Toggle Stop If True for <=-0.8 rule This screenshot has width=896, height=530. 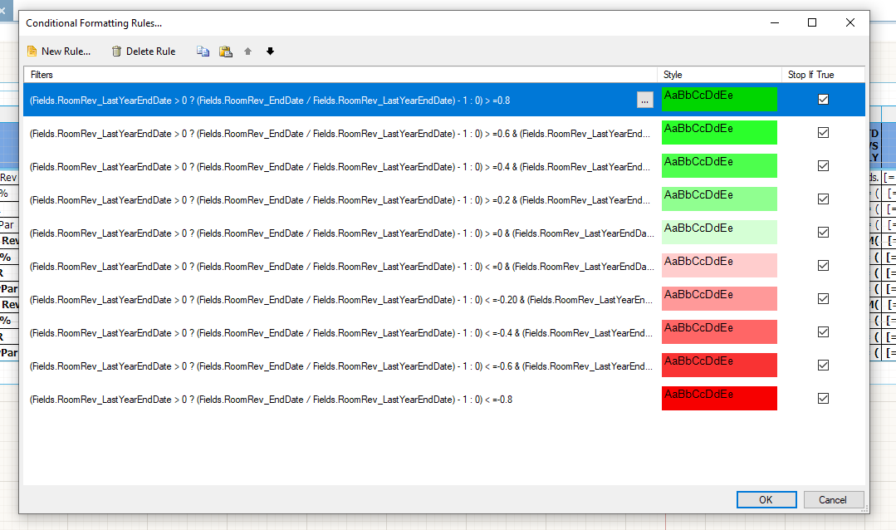(823, 398)
